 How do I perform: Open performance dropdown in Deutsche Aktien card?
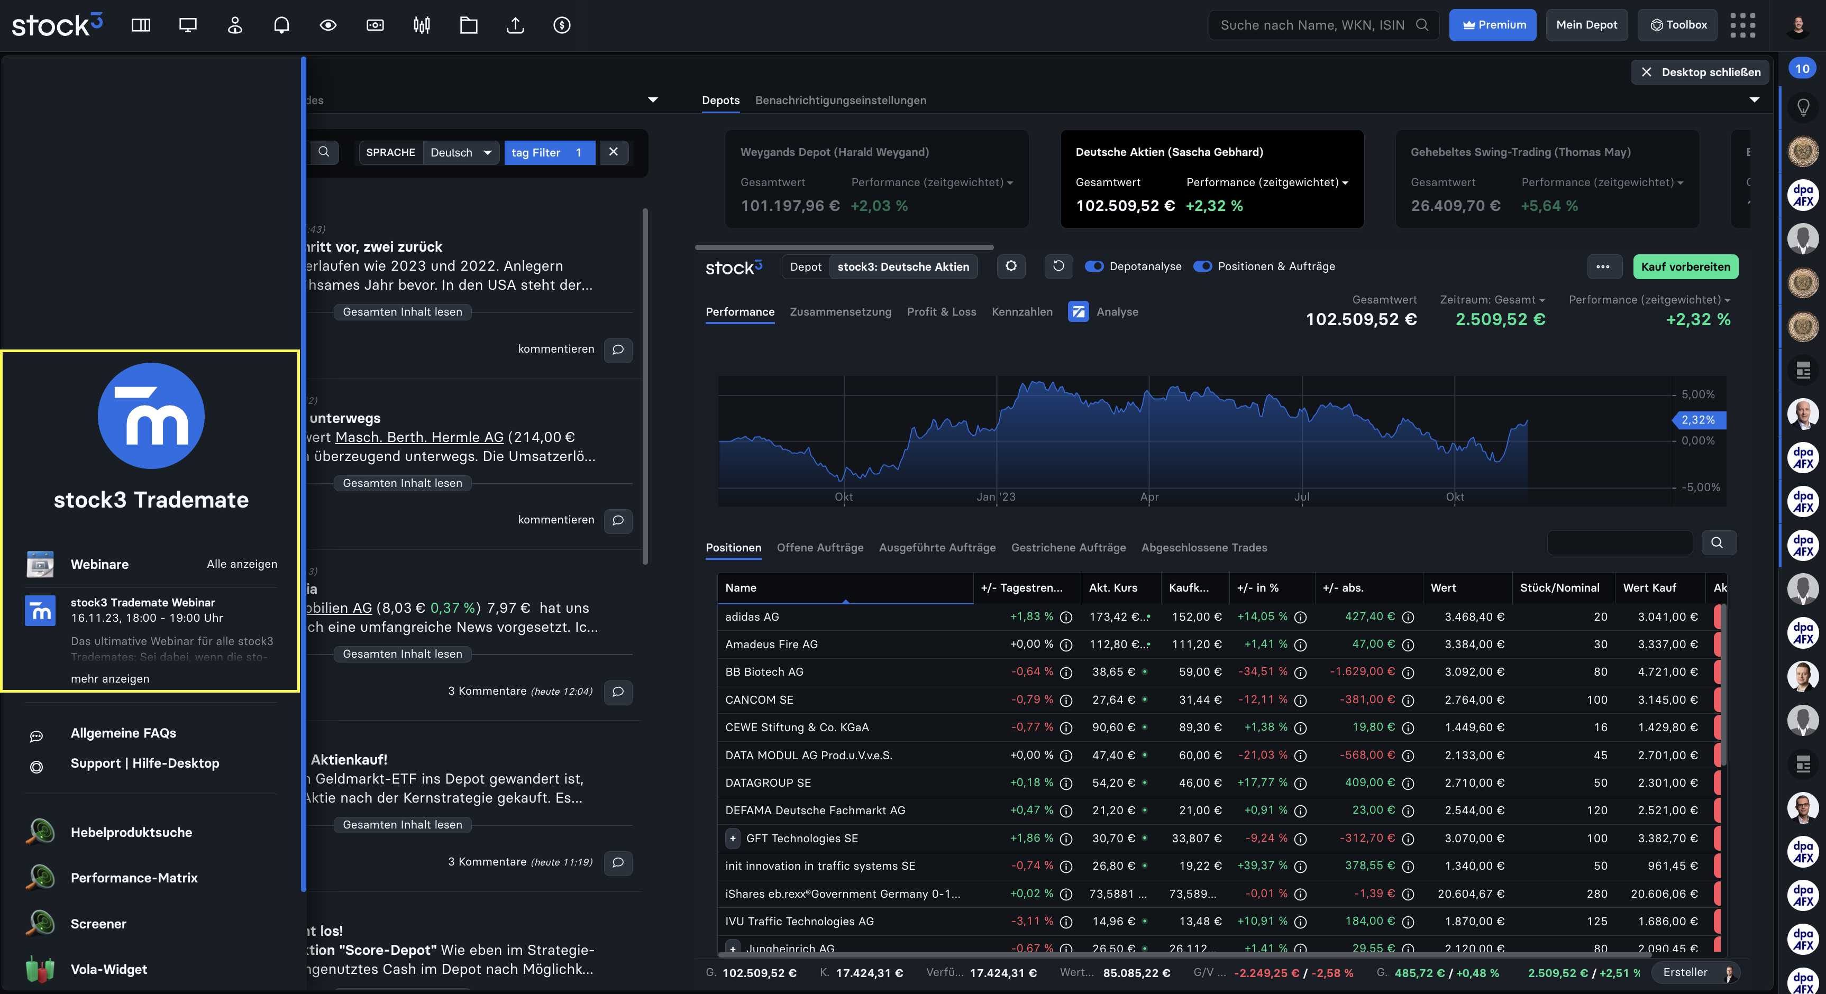pos(1267,183)
